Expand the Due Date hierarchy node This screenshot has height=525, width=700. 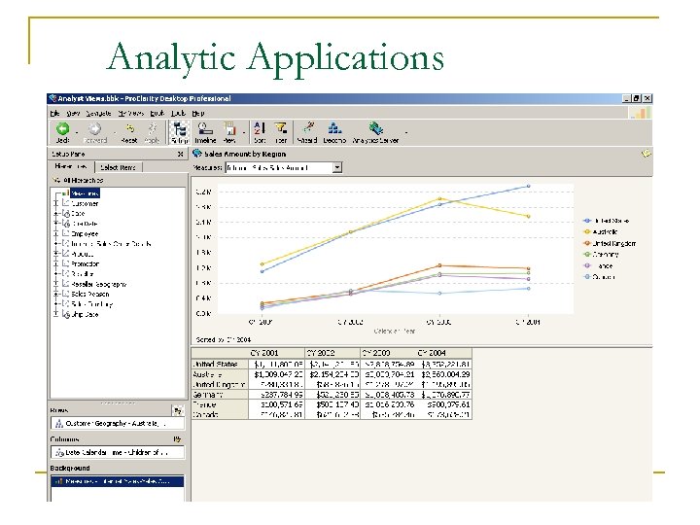[x=56, y=224]
